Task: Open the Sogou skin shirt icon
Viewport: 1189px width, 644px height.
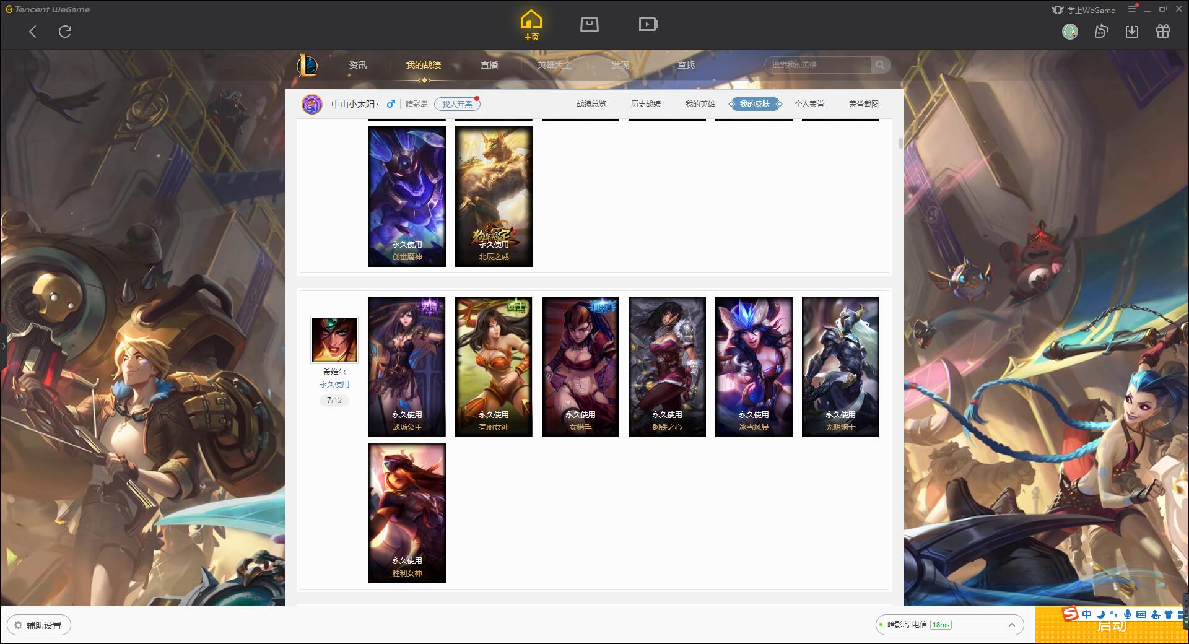Action: point(1169,614)
